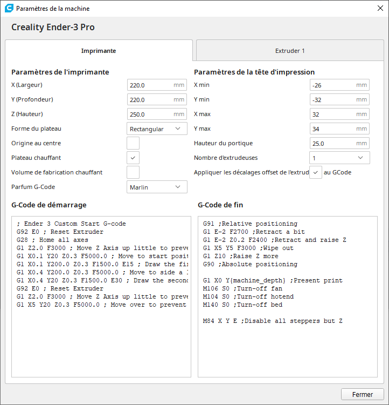Screen dimensions: 389x405
Task: Click the 'G91 ;Relative positioning' line
Action: point(250,224)
